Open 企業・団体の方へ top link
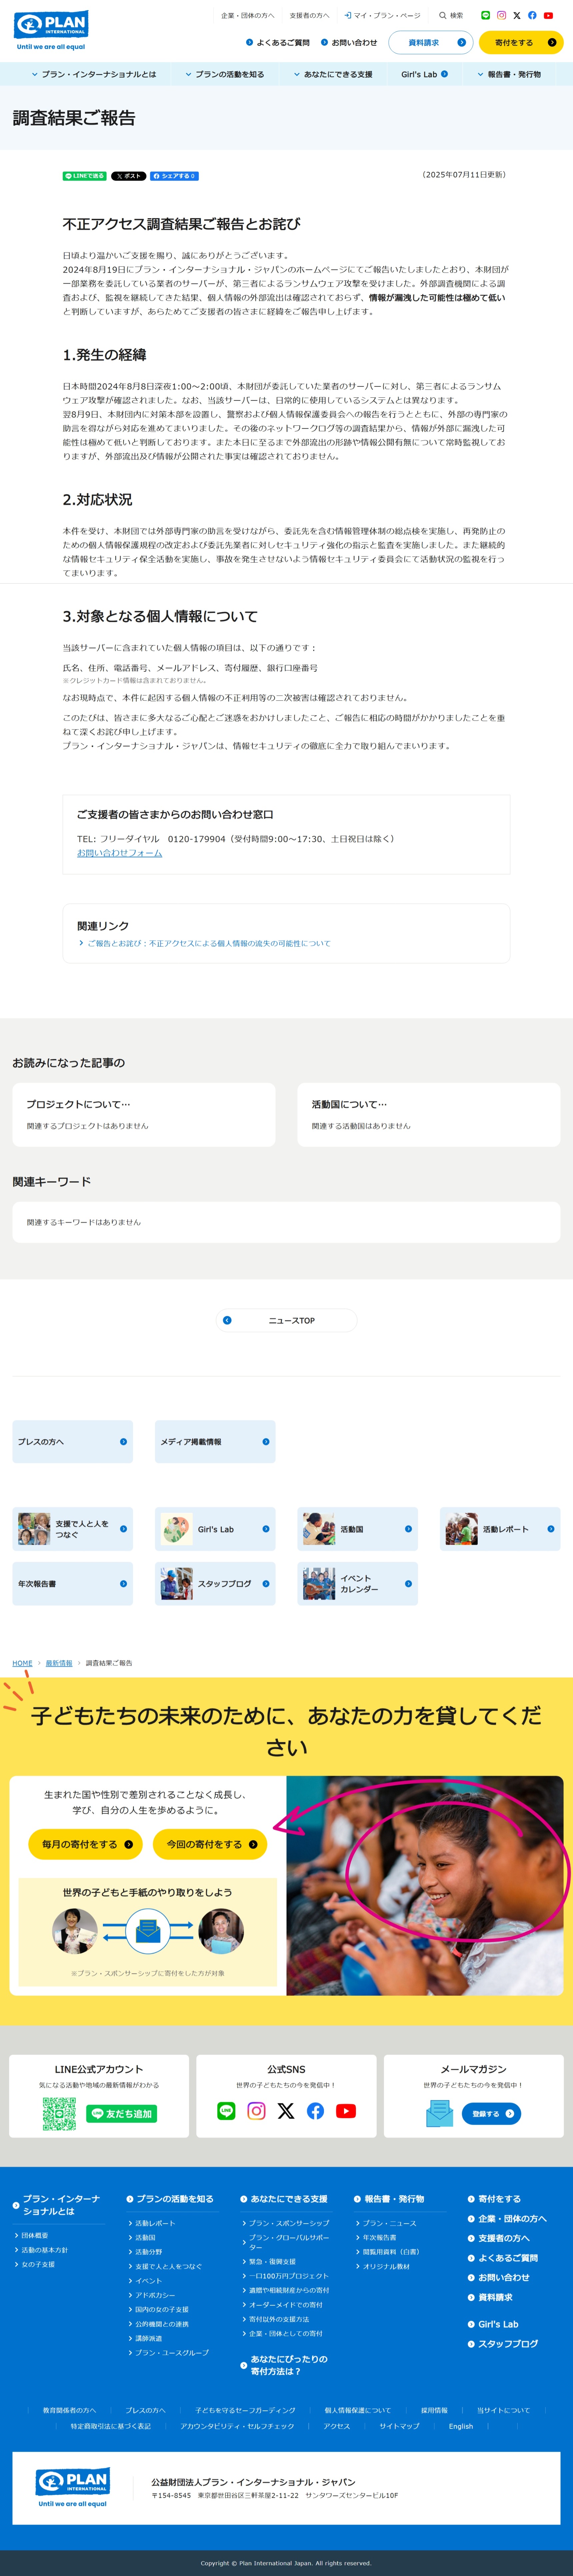The image size is (573, 2576). pos(248,15)
